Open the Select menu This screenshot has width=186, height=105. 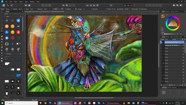21,2
